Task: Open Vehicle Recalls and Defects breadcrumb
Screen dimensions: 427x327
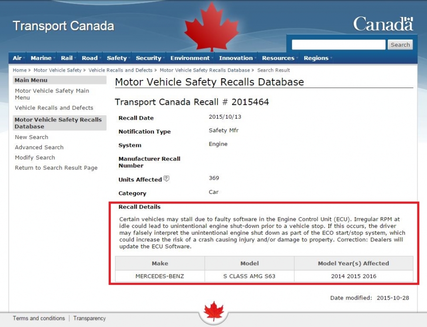Action: pos(120,70)
